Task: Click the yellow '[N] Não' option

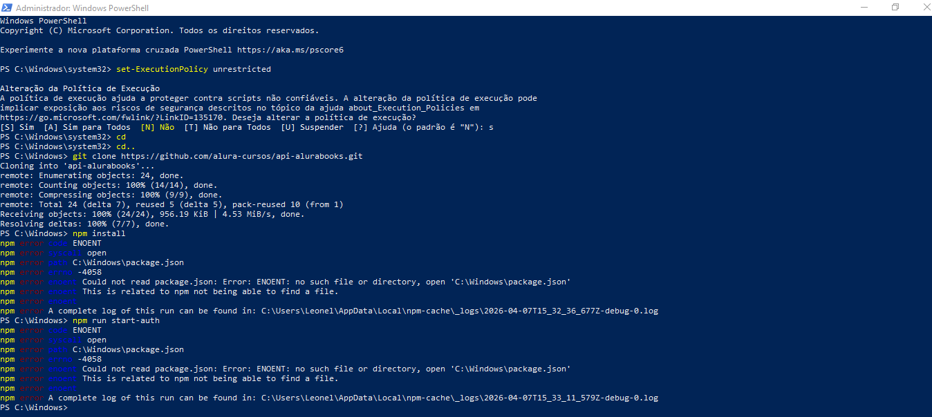Action: pos(157,127)
